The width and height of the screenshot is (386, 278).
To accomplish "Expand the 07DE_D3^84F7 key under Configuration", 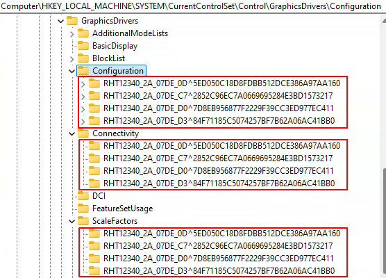I will coord(83,122).
